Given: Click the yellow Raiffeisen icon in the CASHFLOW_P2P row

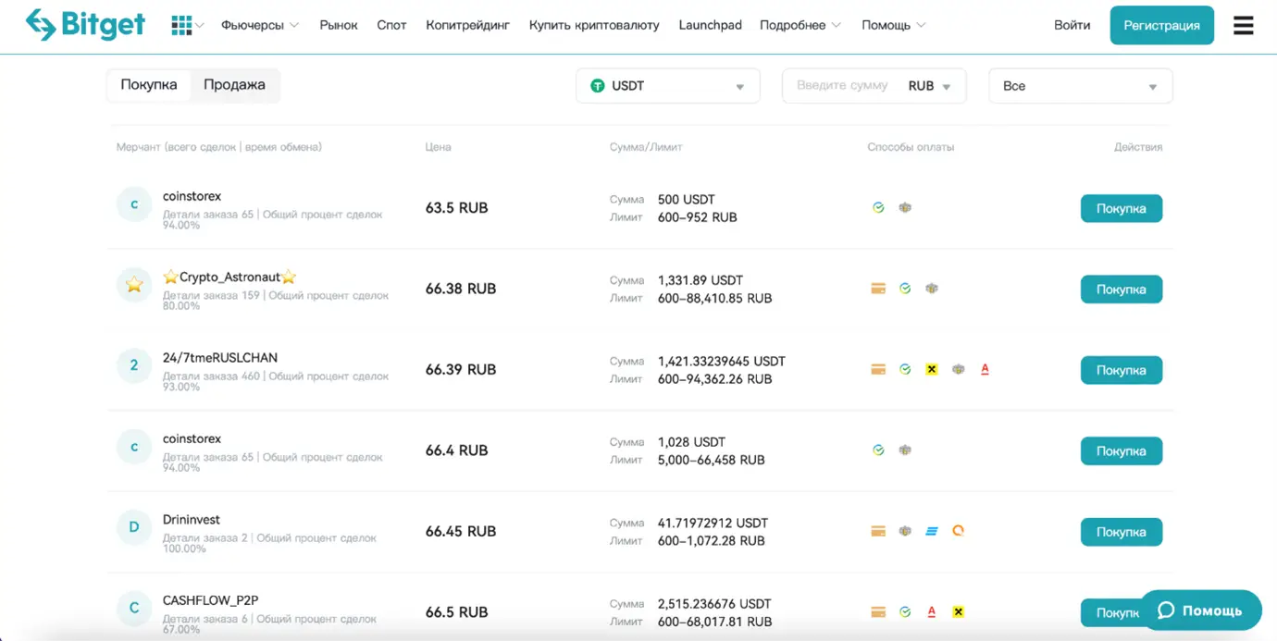Looking at the screenshot, I should (x=959, y=612).
